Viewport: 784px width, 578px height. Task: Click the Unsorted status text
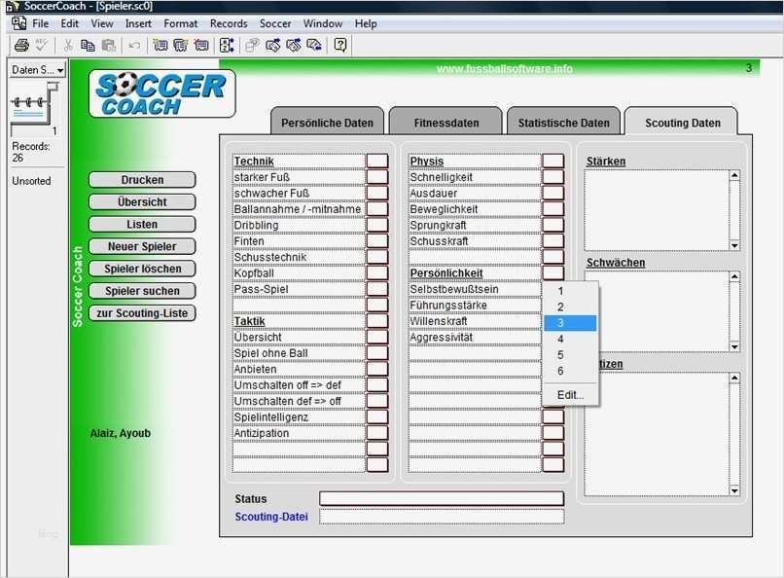click(31, 181)
